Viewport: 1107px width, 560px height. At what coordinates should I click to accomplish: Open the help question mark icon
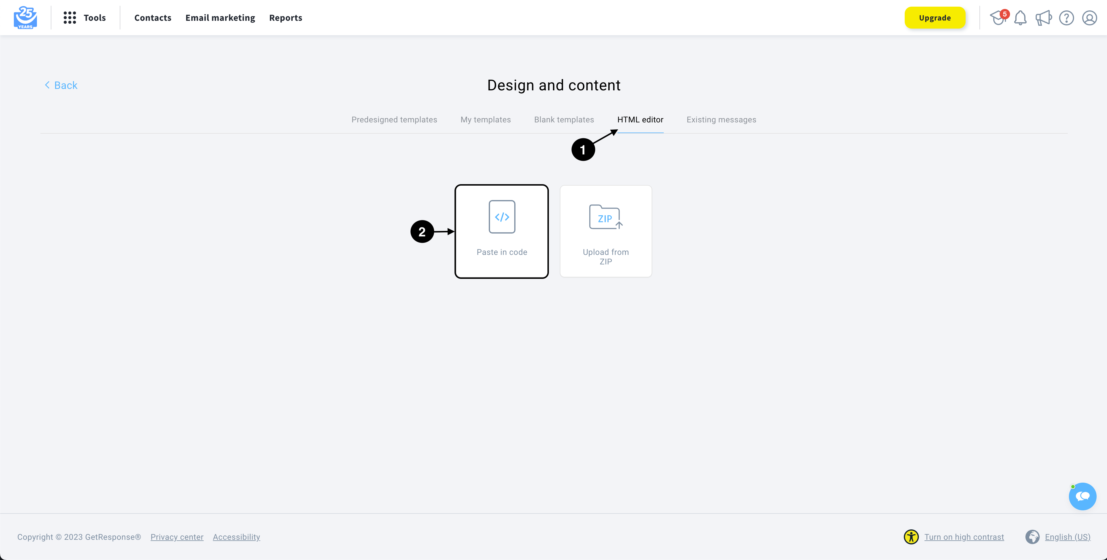pos(1066,18)
